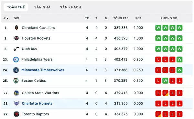
Task: Open the Minnesota Timberwolves team link
Action: coord(43,70)
